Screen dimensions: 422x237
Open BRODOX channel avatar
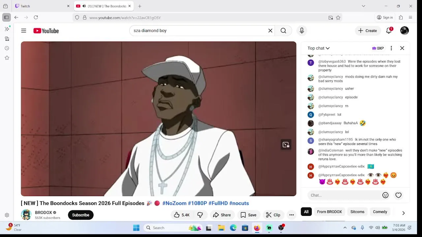26,215
